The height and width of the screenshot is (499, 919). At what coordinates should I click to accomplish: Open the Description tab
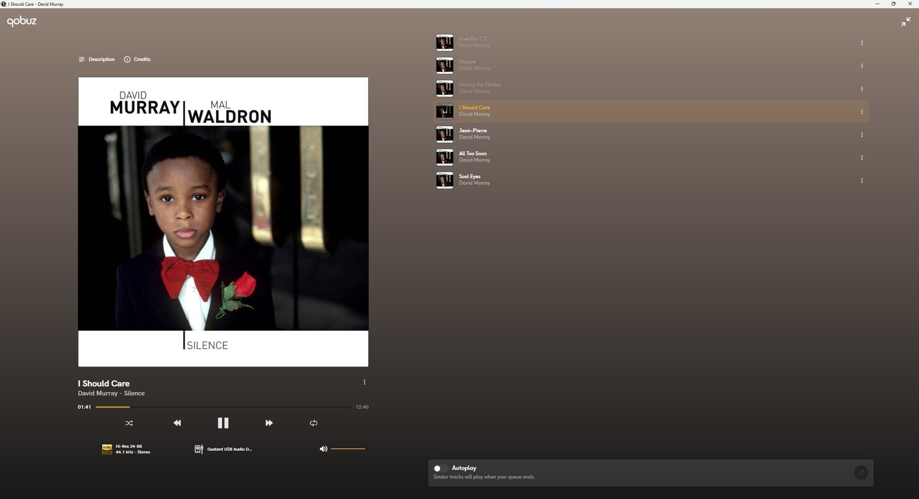tap(97, 59)
